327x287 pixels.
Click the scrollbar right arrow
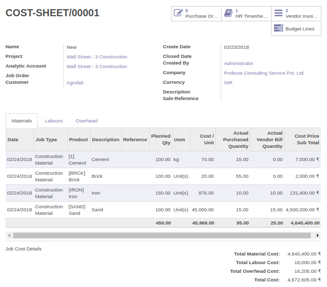318,235
